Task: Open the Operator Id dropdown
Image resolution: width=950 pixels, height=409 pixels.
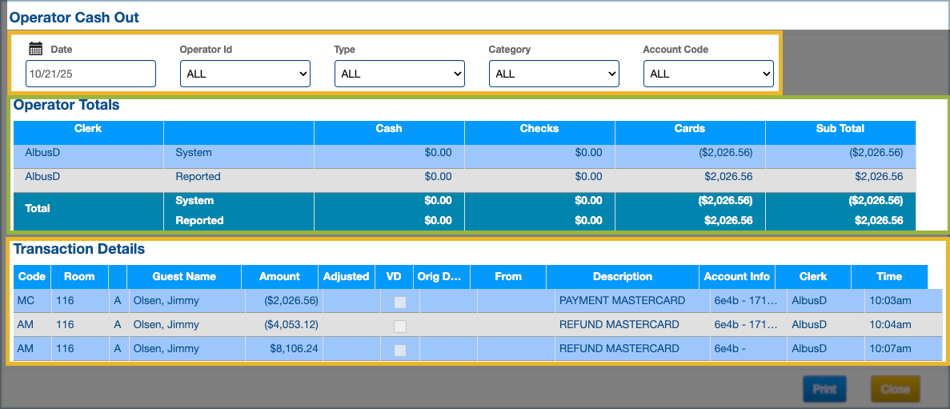Action: pyautogui.click(x=245, y=74)
